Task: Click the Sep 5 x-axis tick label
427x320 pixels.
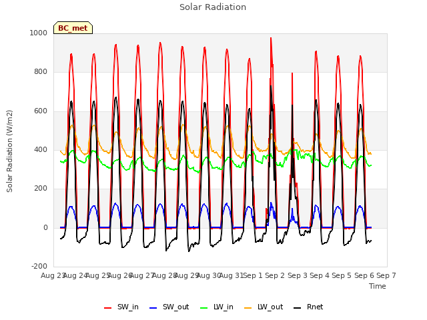Action: tap(342, 275)
